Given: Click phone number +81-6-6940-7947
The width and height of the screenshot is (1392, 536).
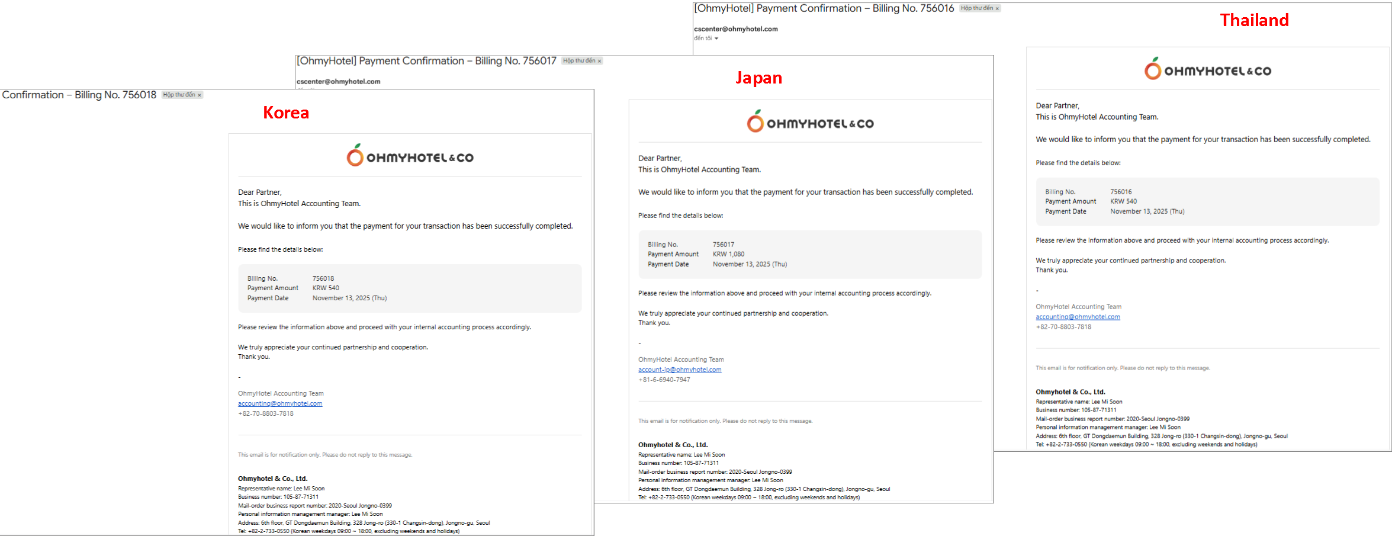Looking at the screenshot, I should (x=664, y=380).
